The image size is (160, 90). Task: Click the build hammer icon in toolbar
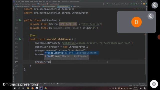(x=108, y=4)
